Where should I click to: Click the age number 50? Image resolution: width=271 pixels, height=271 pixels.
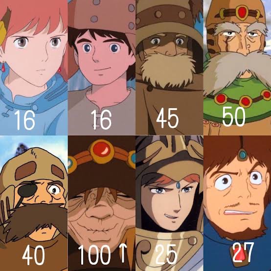point(234,116)
